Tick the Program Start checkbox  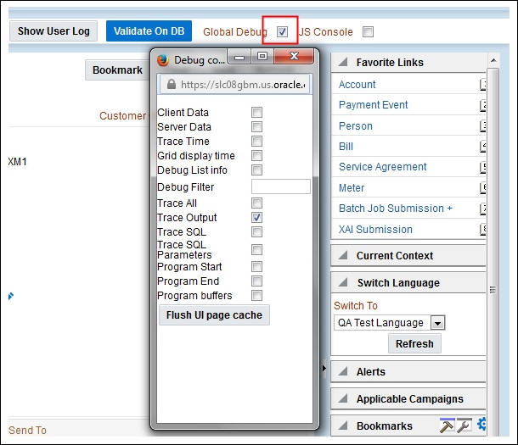tap(256, 266)
